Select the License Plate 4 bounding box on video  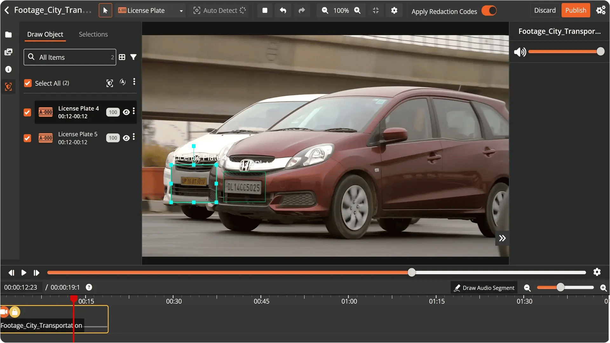(x=194, y=184)
